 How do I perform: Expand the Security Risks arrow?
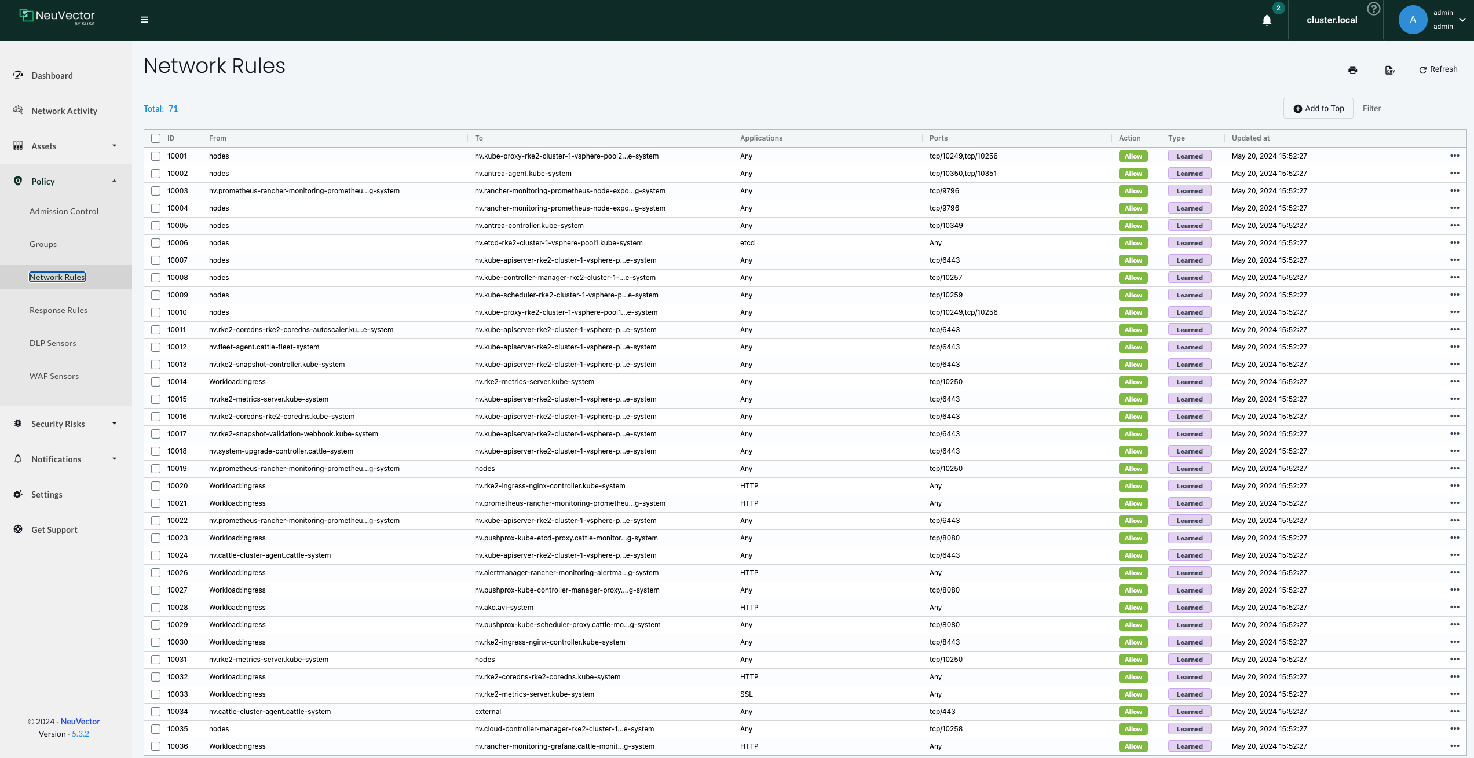tap(114, 424)
